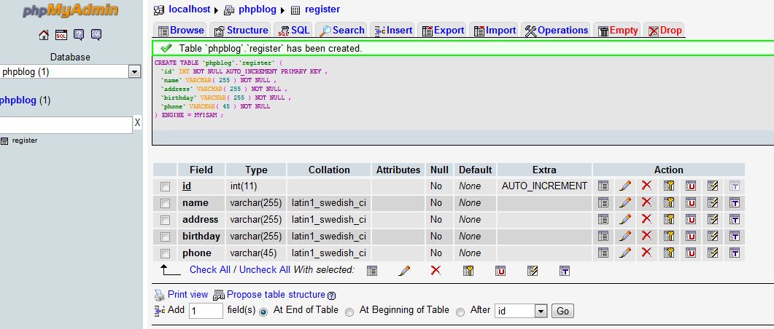Focus the Add field(s) number input

click(x=206, y=312)
